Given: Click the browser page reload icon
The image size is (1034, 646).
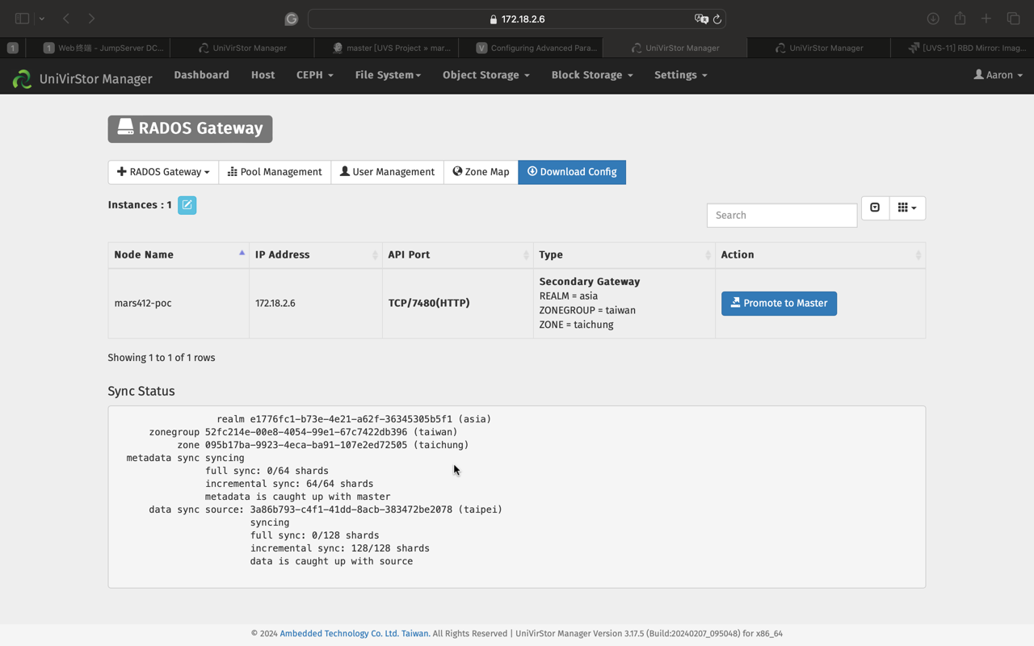Looking at the screenshot, I should [717, 19].
